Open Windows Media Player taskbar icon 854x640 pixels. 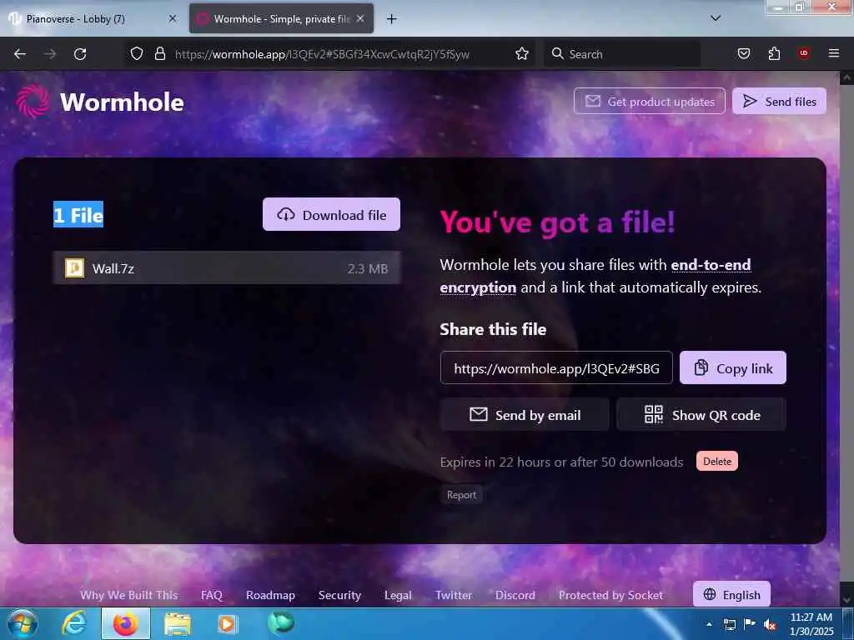click(229, 623)
